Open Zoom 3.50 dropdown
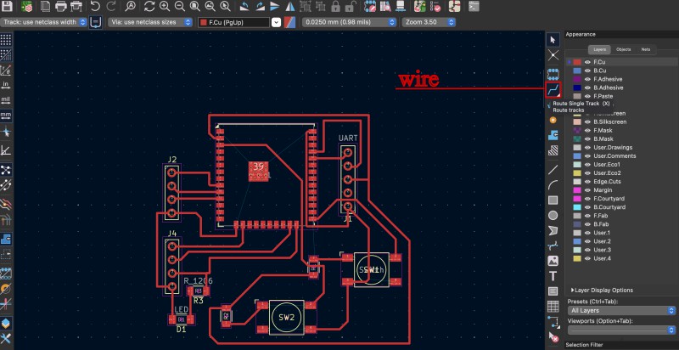 coord(429,22)
